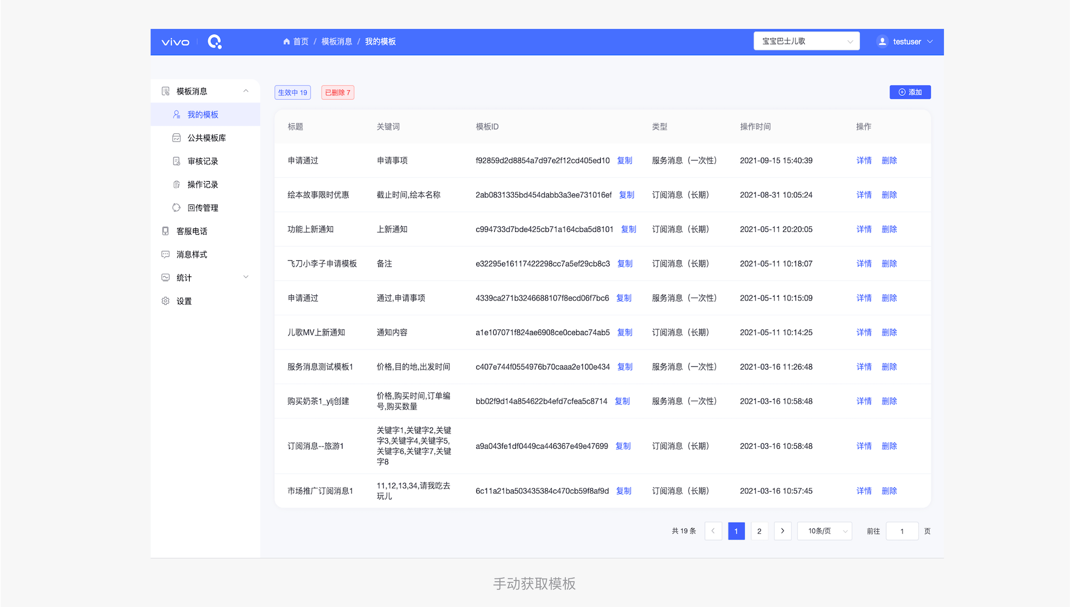This screenshot has width=1071, height=607.
Task: Navigate to 首页 via breadcrumb
Action: tap(300, 41)
